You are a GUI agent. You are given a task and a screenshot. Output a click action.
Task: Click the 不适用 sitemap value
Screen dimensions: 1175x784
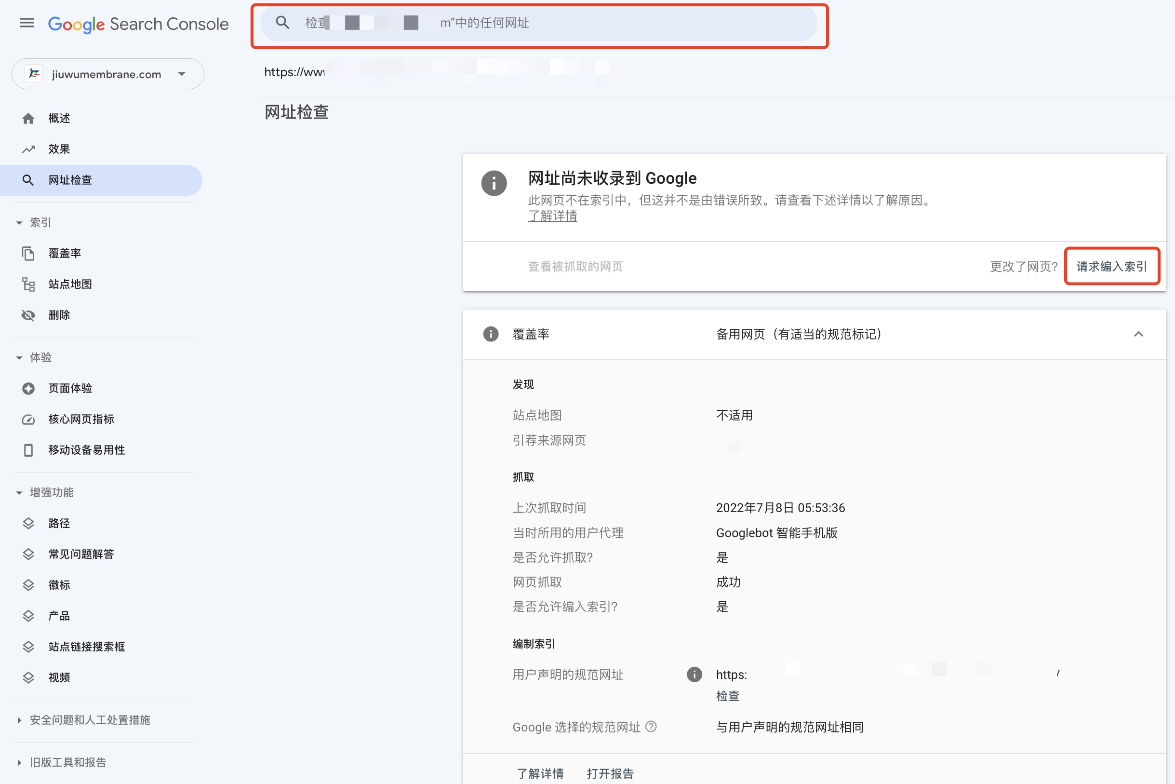[x=734, y=416]
